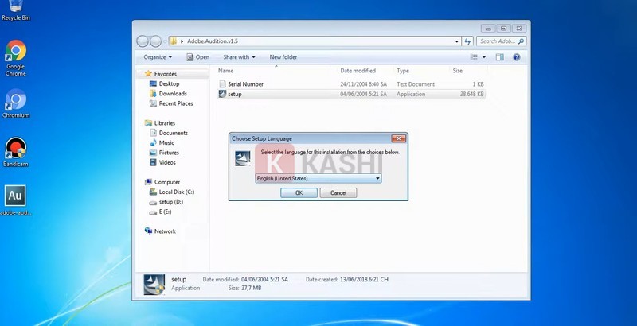The height and width of the screenshot is (326, 637).
Task: Click the Serial Number file name
Action: point(245,84)
